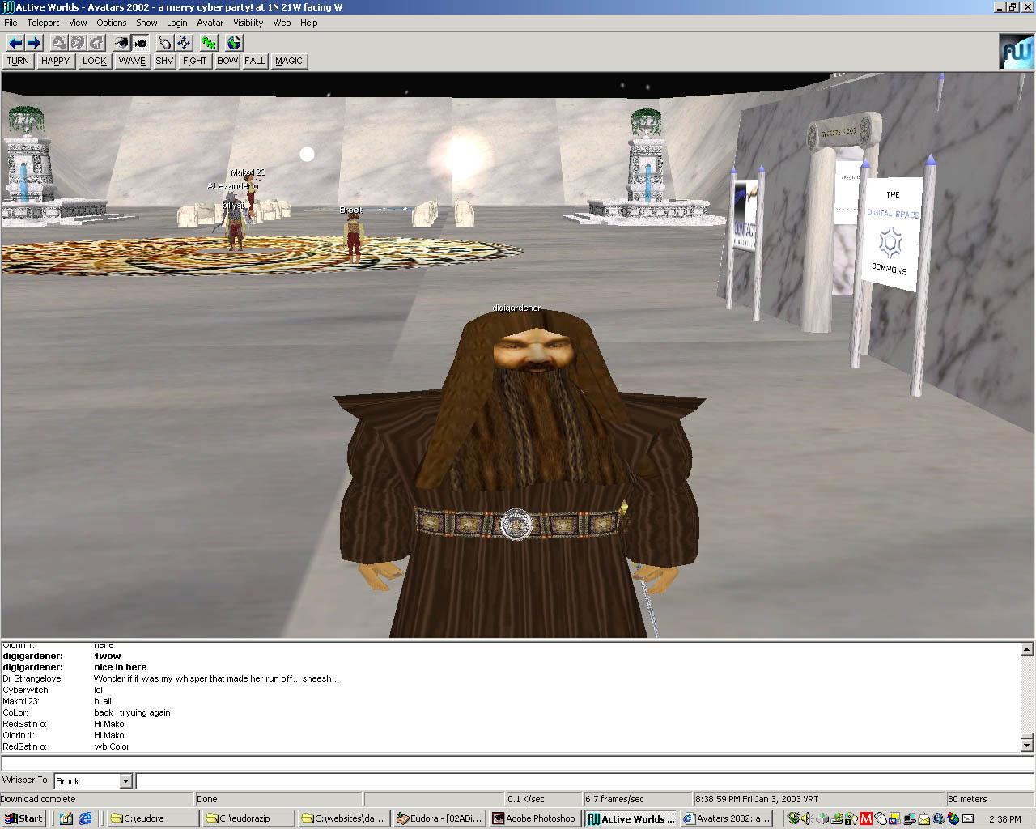The image size is (1036, 829).
Task: Open the Visibility menu
Action: (248, 23)
